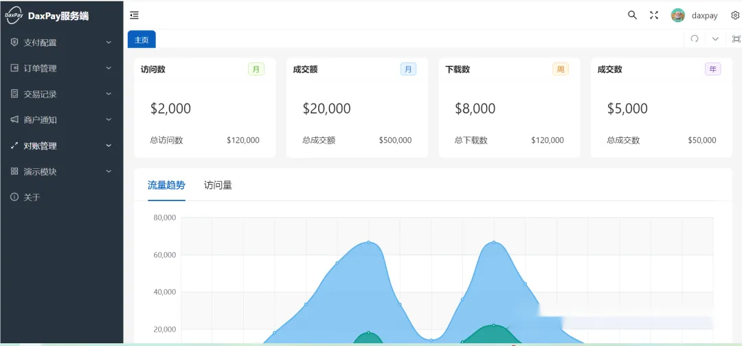Click the 40,000 y-axis label
The height and width of the screenshot is (346, 742).
click(165, 292)
